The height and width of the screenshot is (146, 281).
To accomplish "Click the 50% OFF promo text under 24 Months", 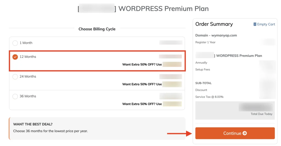I will point(142,84).
